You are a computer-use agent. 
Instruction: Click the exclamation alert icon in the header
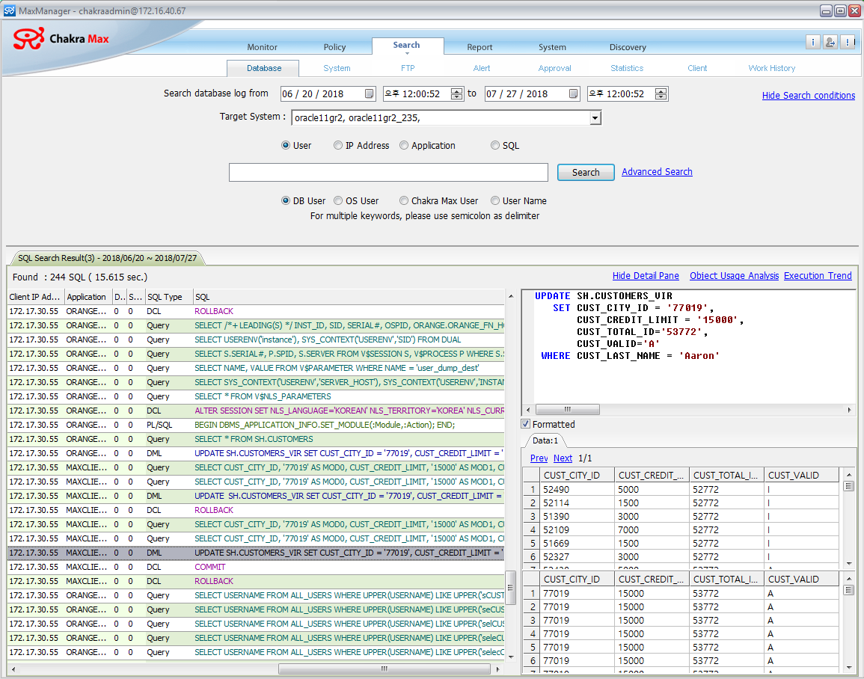point(848,42)
